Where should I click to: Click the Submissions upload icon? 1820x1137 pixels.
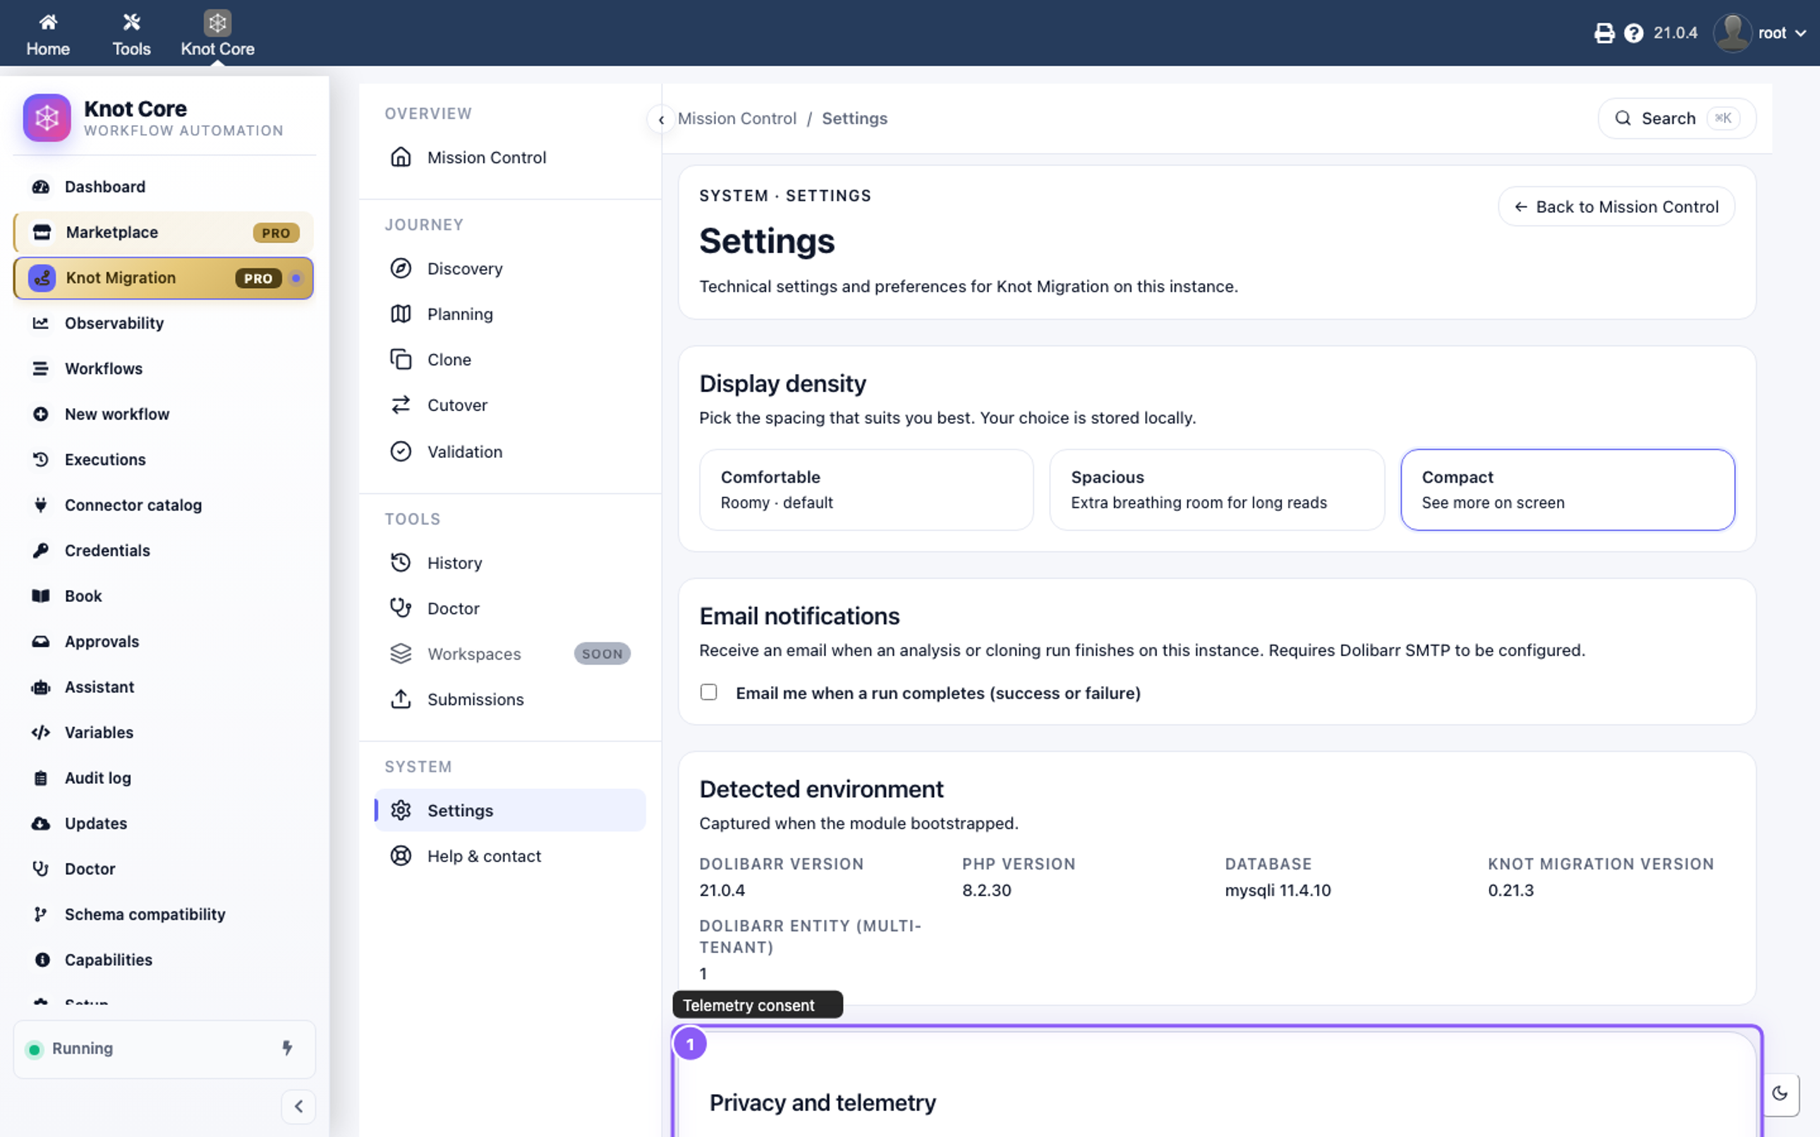(x=401, y=699)
